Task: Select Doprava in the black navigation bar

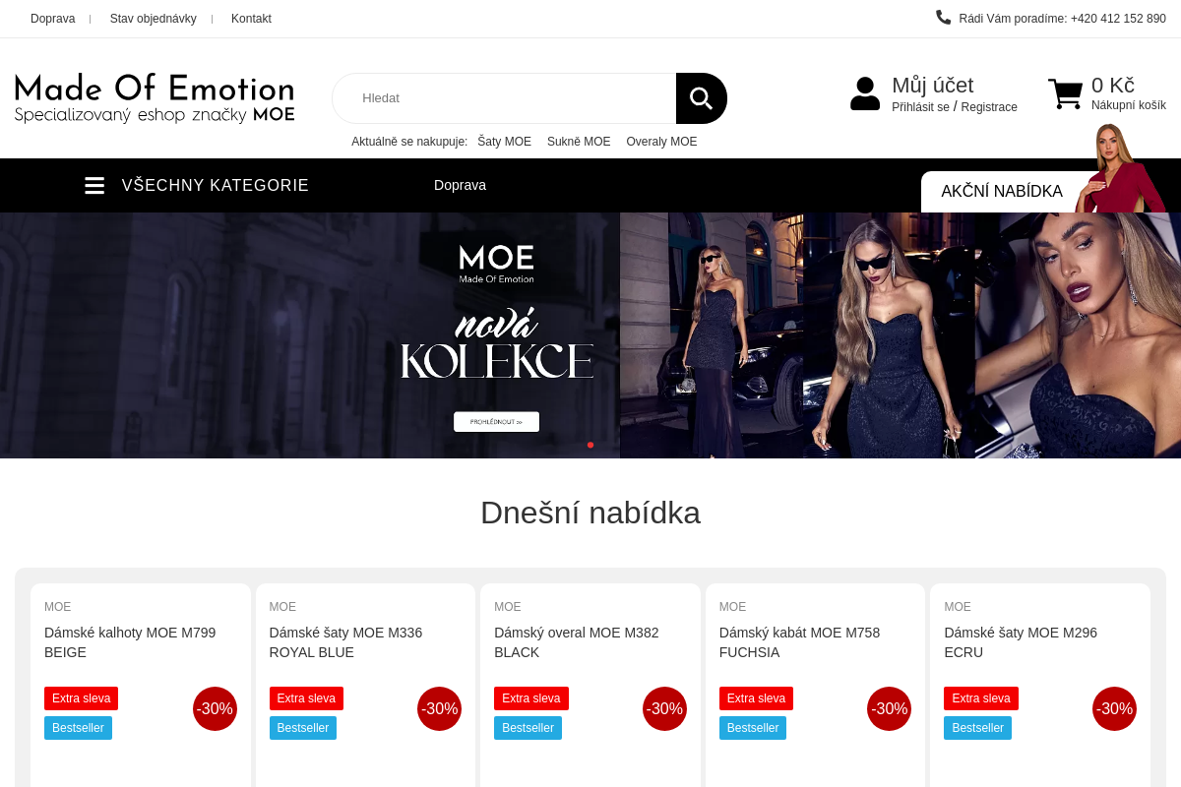Action: [460, 185]
